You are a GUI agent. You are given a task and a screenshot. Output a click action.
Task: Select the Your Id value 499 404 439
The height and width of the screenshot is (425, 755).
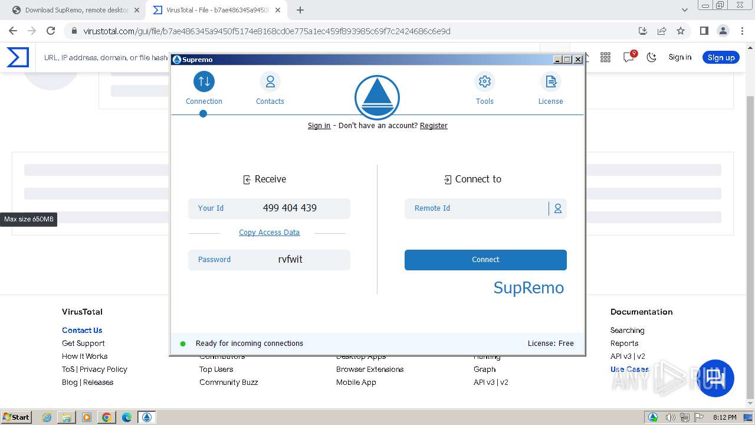coord(290,208)
